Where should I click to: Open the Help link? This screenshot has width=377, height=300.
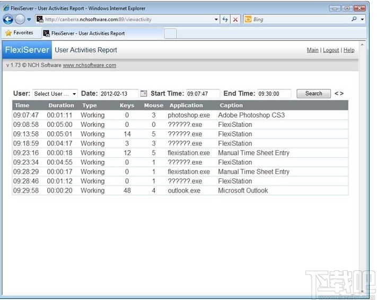pyautogui.click(x=349, y=50)
